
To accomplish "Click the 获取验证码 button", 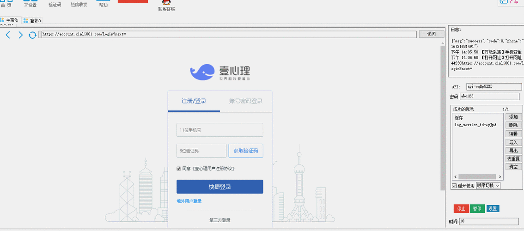I will tap(246, 151).
